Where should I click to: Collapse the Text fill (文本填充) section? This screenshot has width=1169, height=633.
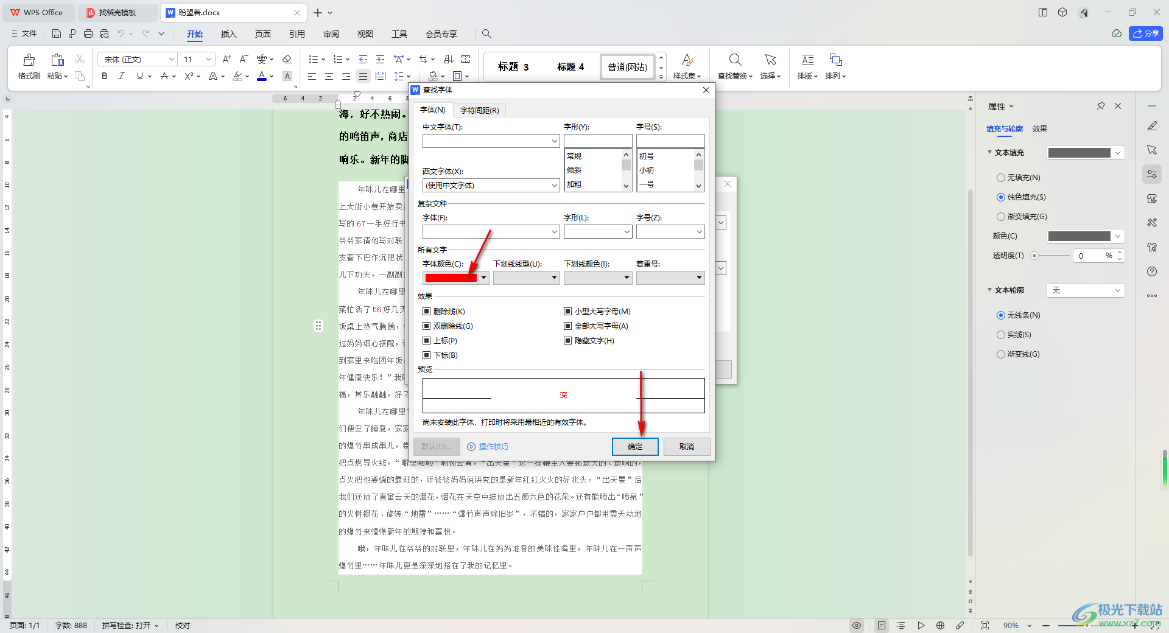click(x=989, y=152)
